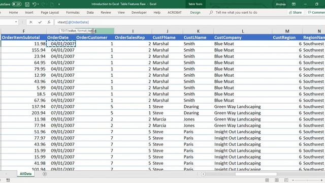Image resolution: width=325 pixels, height=183 pixels.
Task: Click the cell with subtotal 203.94
Action: coord(24,113)
